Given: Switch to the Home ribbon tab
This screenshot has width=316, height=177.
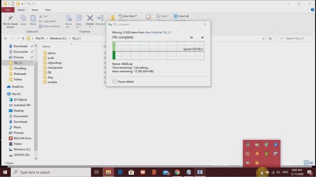Looking at the screenshot, I should (21, 10).
